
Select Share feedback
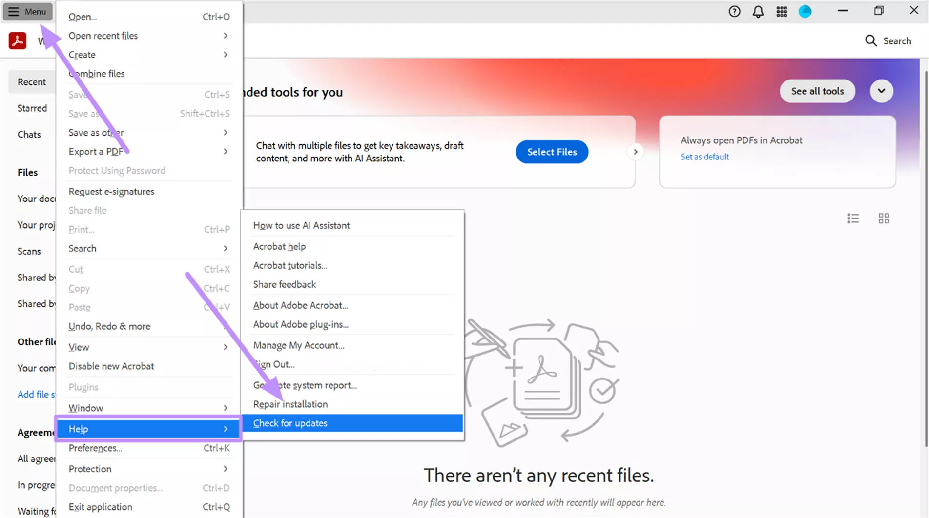[352, 284]
